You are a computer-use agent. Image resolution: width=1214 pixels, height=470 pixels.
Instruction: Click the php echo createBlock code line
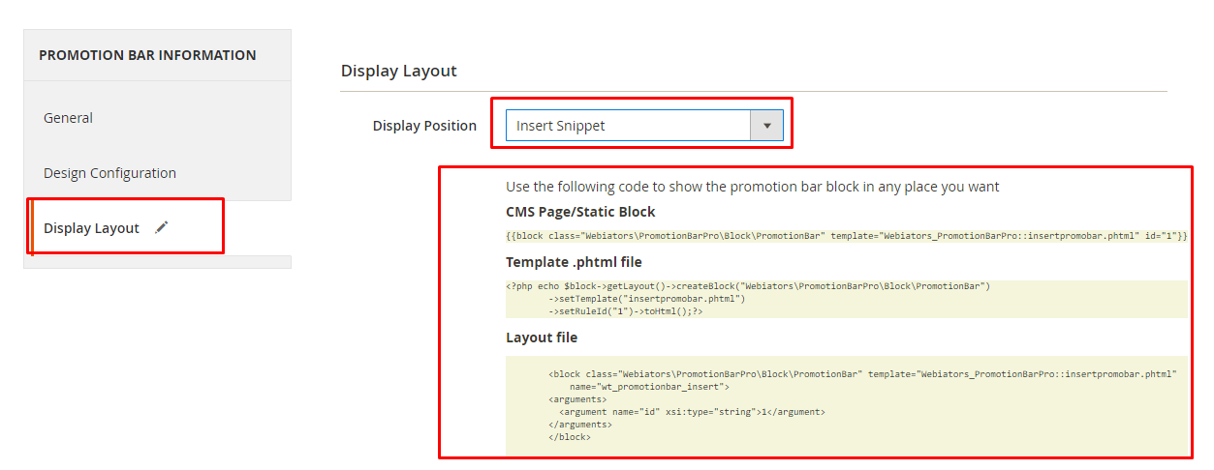[x=748, y=286]
